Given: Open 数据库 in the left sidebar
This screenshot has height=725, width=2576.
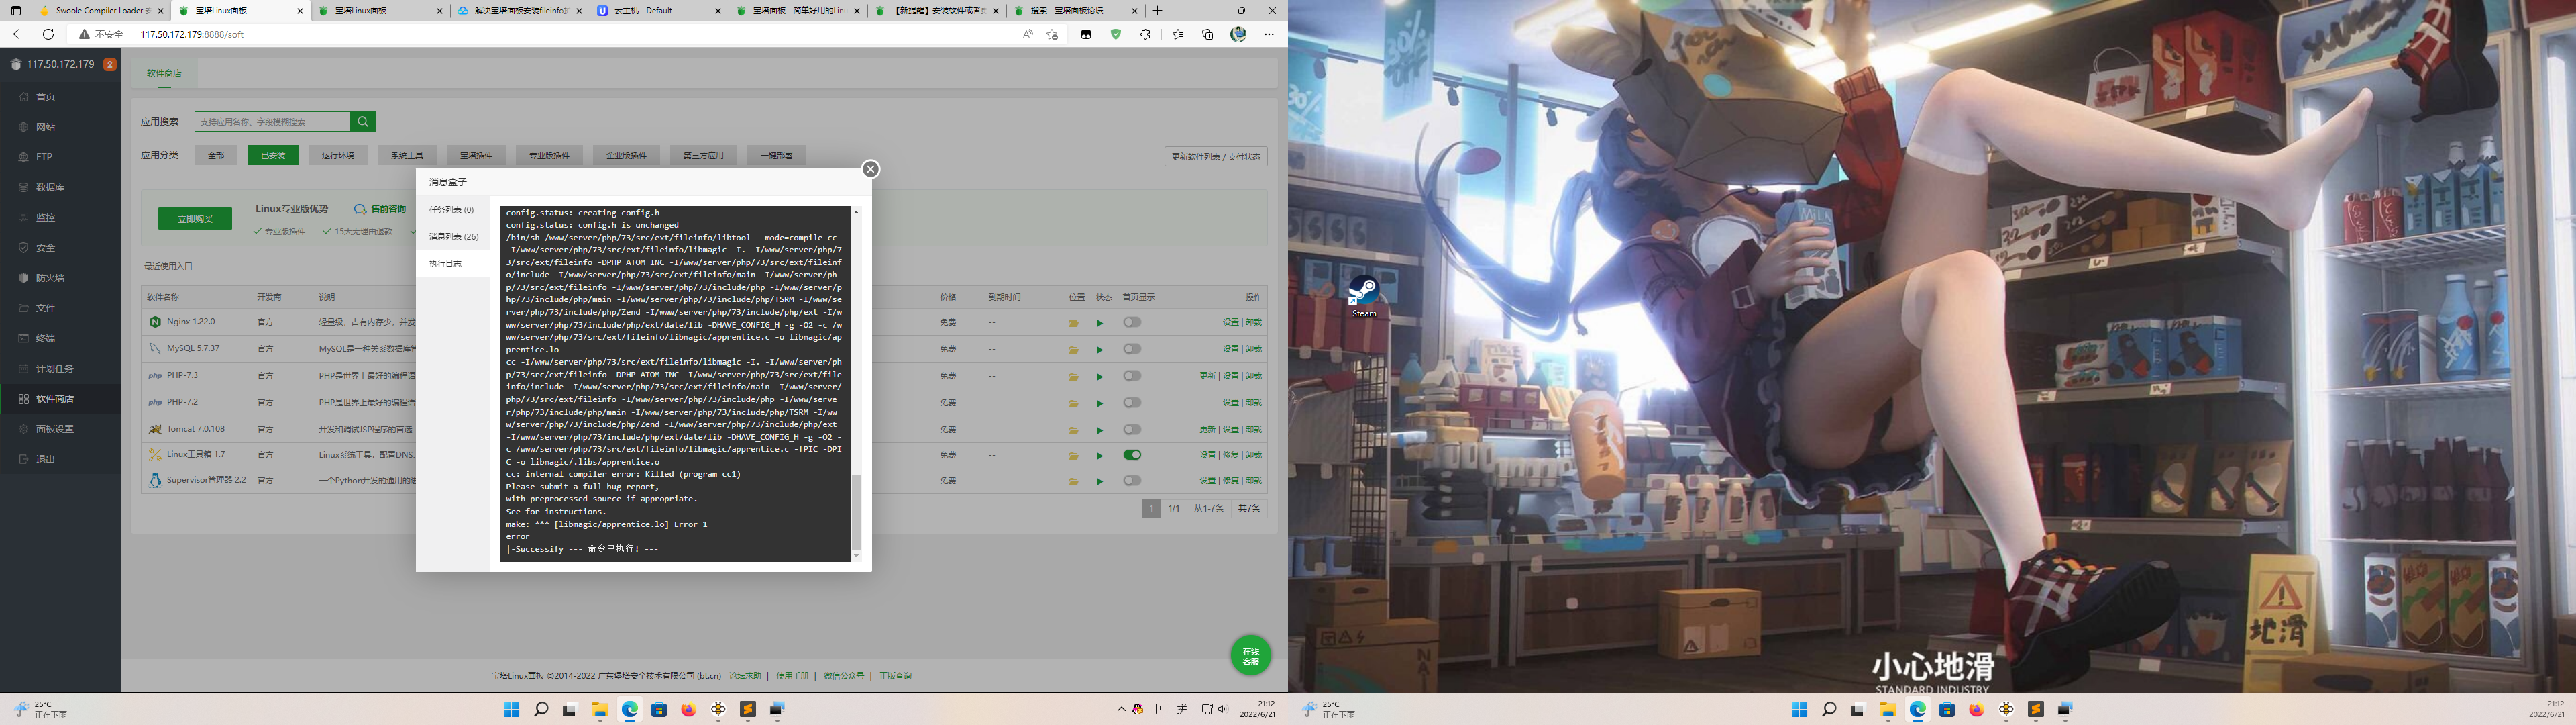Looking at the screenshot, I should coord(60,187).
